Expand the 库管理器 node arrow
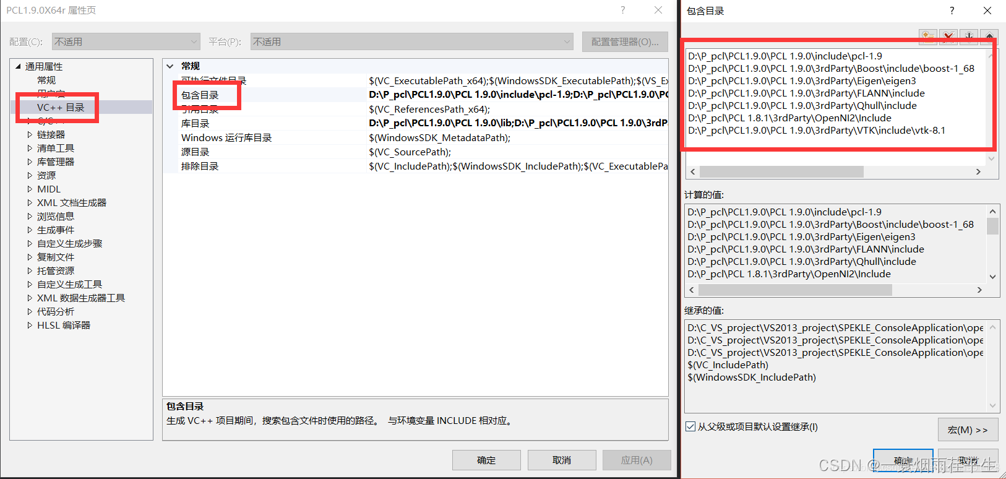The height and width of the screenshot is (479, 1006). click(x=30, y=162)
